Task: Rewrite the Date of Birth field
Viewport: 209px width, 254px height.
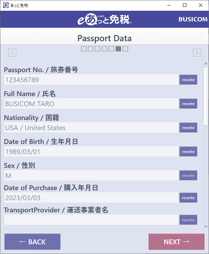Action: click(x=188, y=152)
